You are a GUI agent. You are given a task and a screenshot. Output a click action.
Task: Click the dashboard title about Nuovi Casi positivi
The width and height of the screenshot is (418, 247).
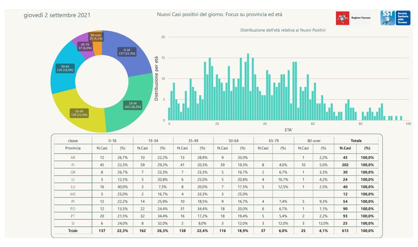219,15
